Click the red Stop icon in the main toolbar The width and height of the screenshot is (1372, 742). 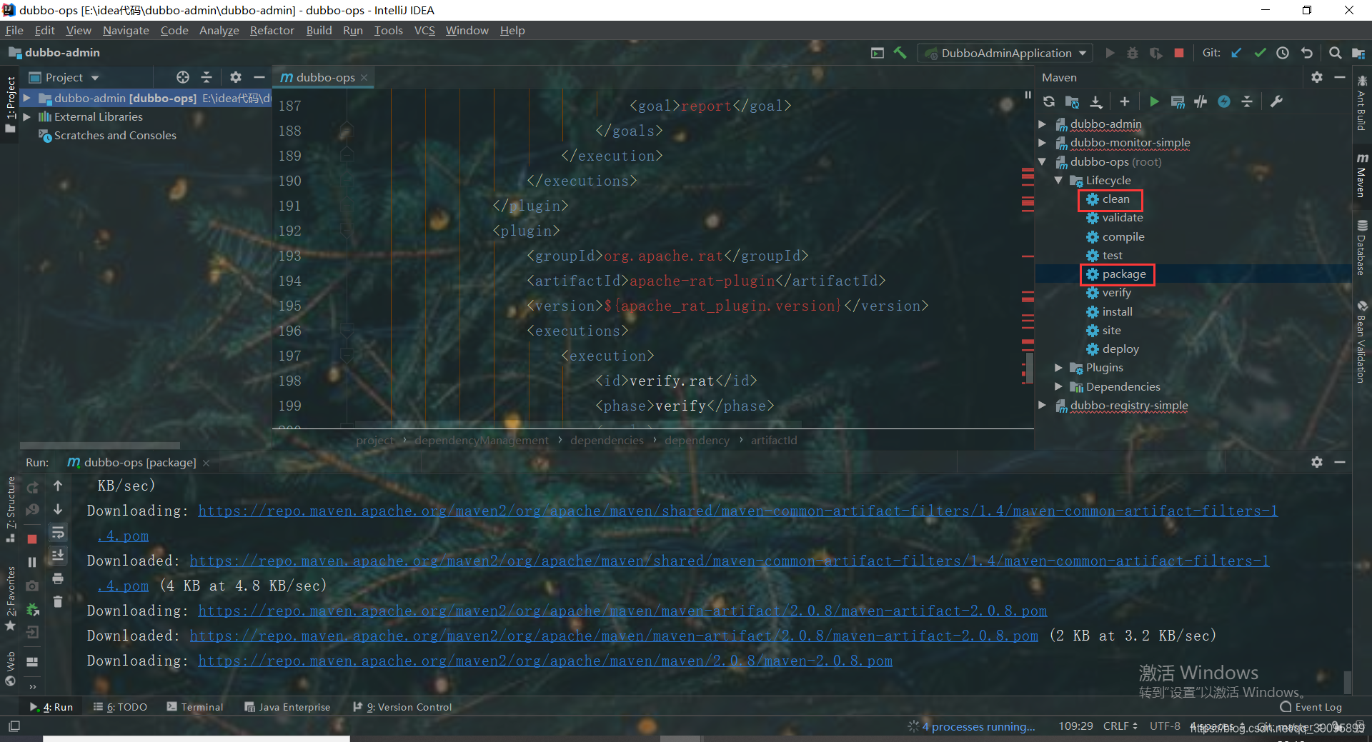pos(1179,53)
